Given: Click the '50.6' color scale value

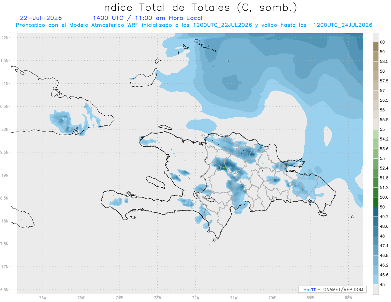Looking at the screenshot, I should coord(384,197).
